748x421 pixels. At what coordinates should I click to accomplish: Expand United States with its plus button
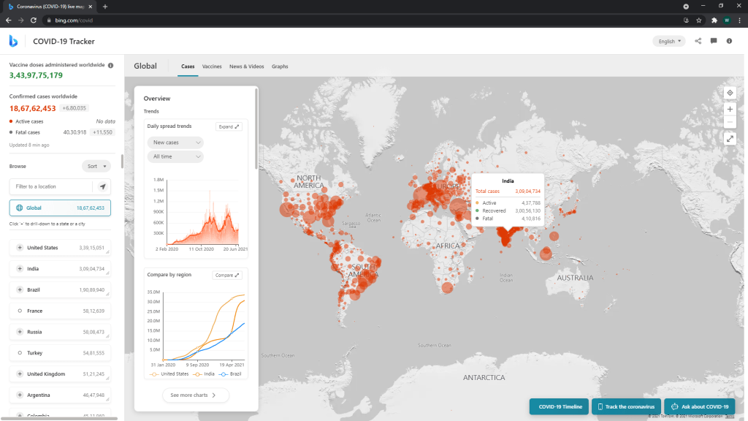[19, 248]
